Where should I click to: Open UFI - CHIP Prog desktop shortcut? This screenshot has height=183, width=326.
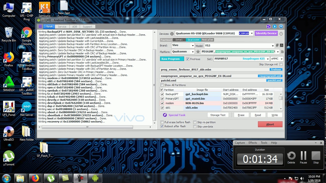(27, 12)
